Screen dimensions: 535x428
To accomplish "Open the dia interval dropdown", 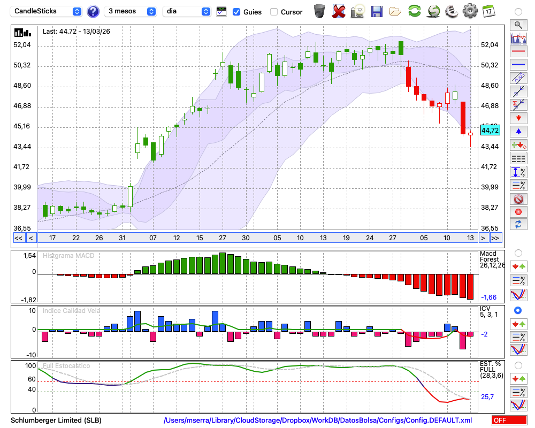I will click(187, 11).
